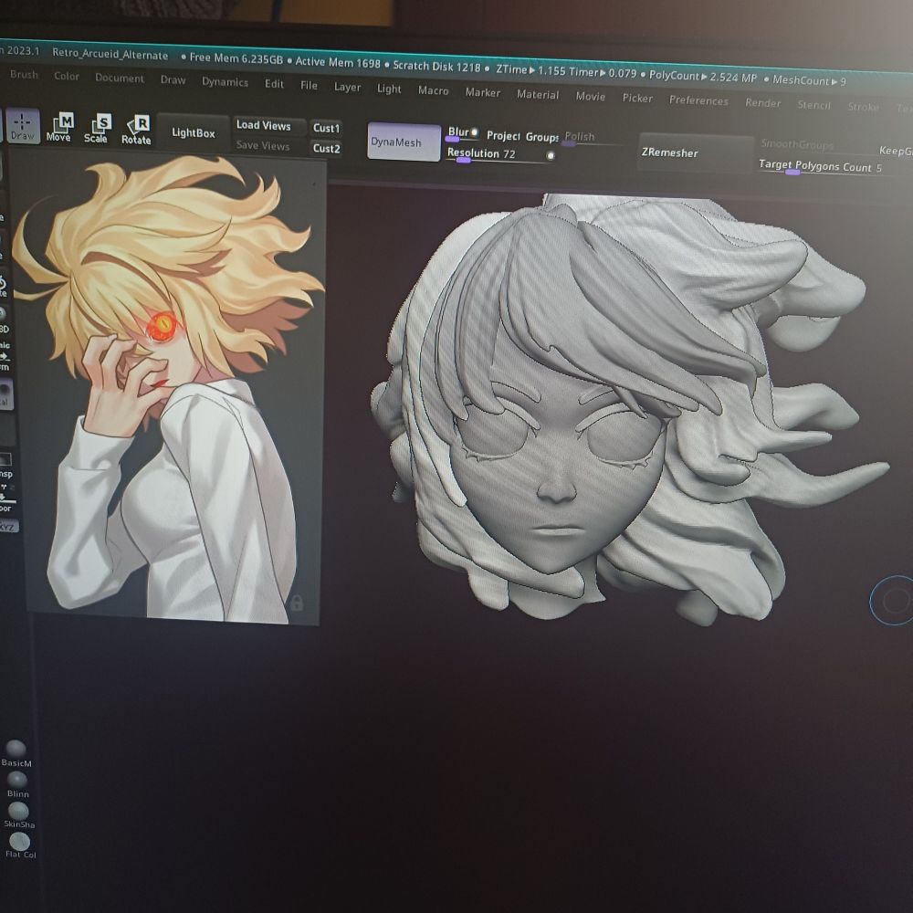Toggle the SmoothGroups option

(797, 144)
